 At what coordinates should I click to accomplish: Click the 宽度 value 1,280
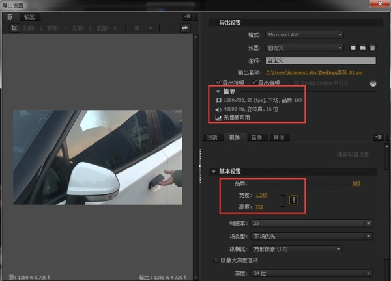click(261, 195)
